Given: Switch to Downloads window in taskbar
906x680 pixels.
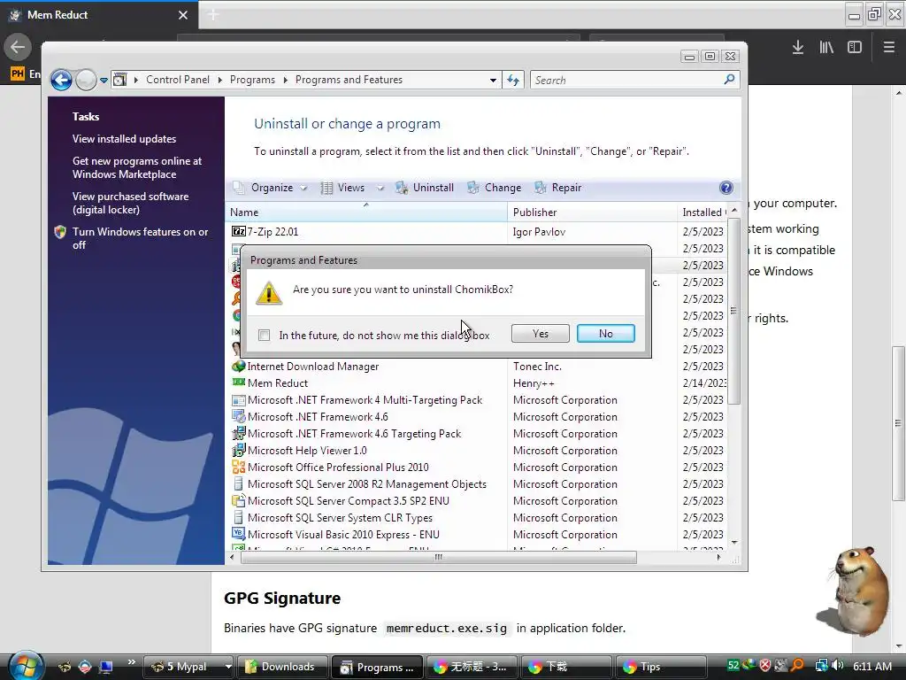Looking at the screenshot, I should (282, 667).
